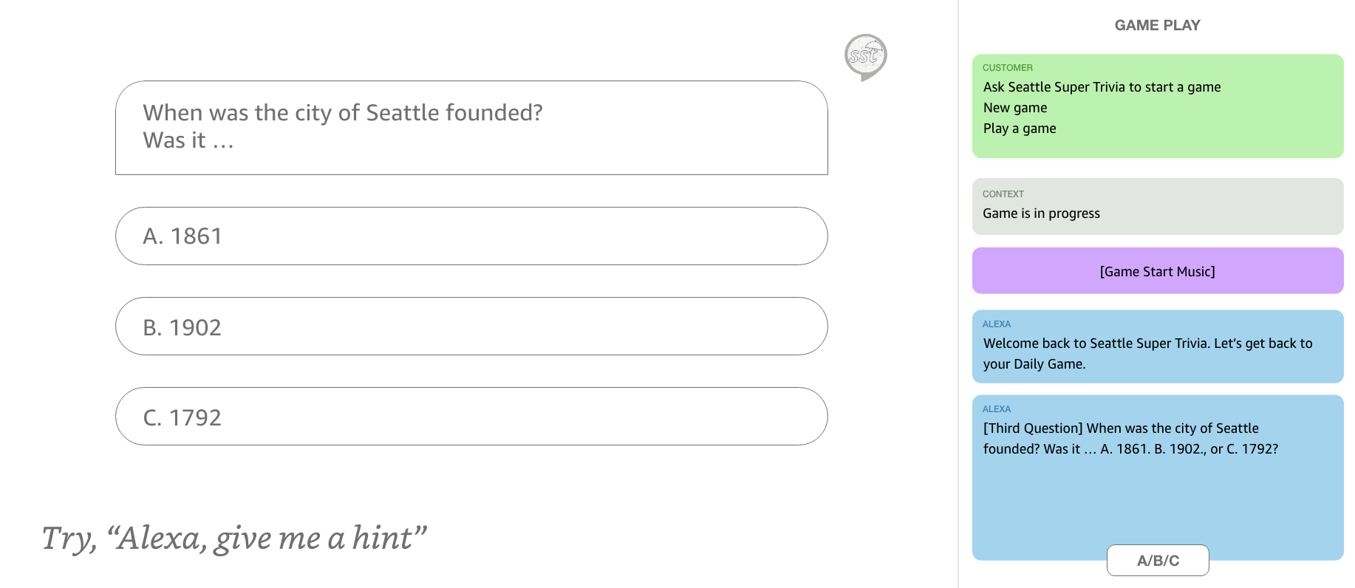Click the ALEXA label above Third Question
The image size is (1355, 588).
996,409
